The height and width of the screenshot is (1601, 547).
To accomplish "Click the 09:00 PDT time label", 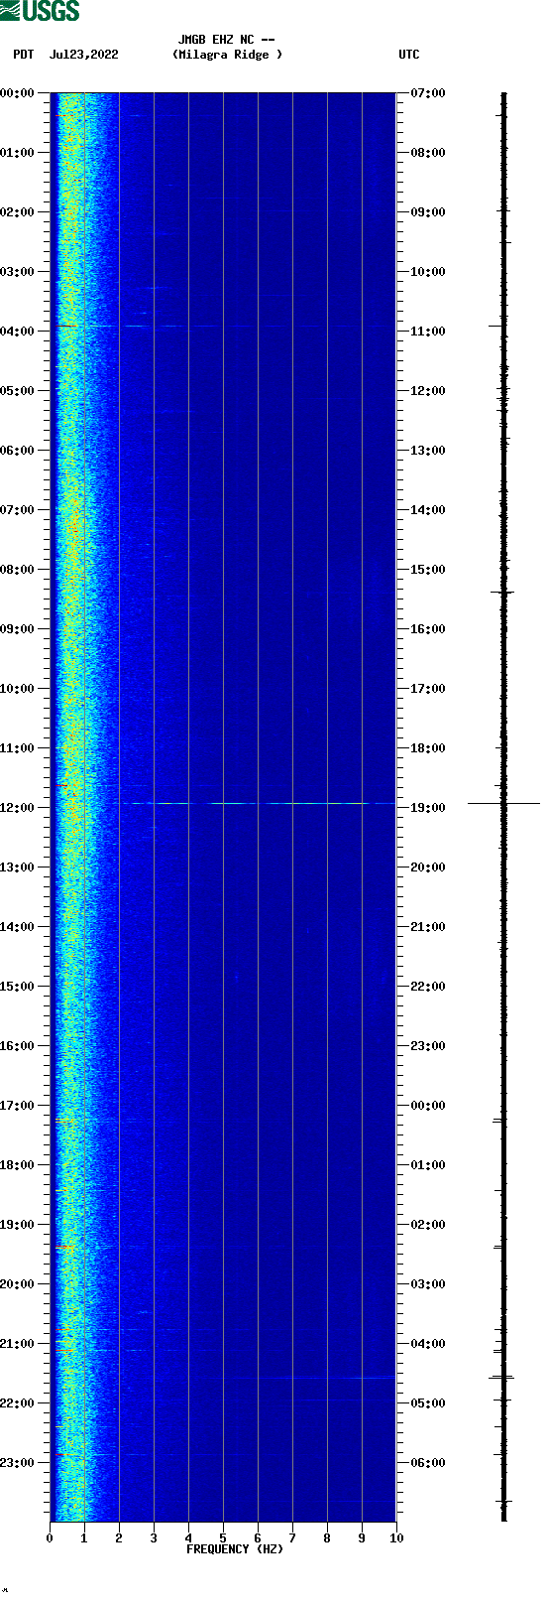I will [18, 629].
